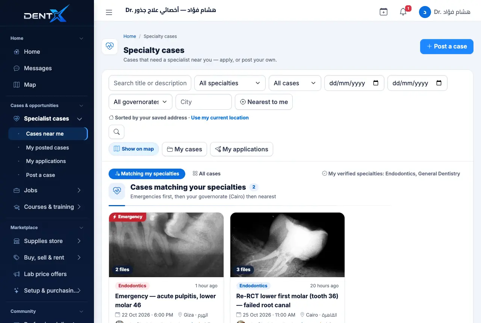Click Home breadcrumb link
Screen dimensions: 481x323
point(130,36)
